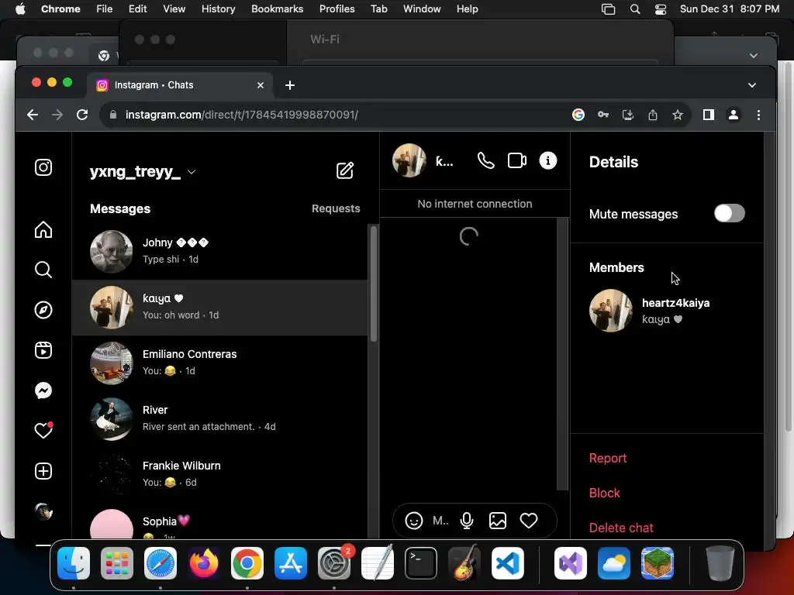
Task: Toggle the Chrome side panel icon
Action: [709, 115]
